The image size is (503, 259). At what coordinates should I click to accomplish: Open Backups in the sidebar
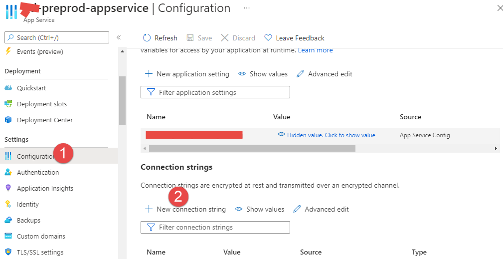[x=28, y=220]
